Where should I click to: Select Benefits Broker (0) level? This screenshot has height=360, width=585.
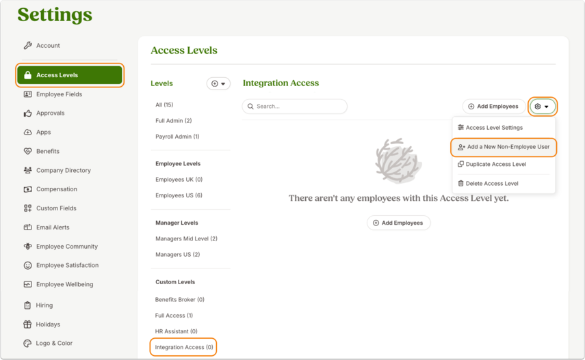pyautogui.click(x=179, y=300)
